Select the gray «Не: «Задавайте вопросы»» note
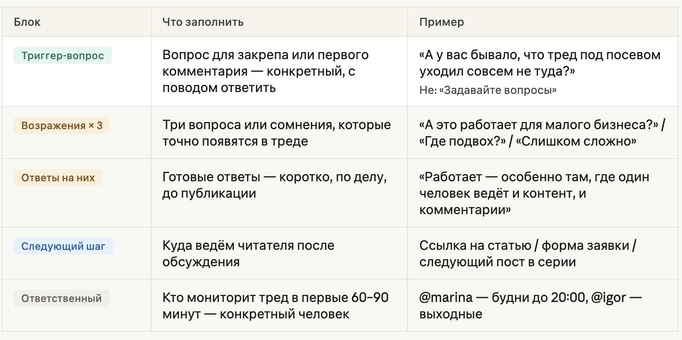The height and width of the screenshot is (340, 682). pyautogui.click(x=488, y=90)
